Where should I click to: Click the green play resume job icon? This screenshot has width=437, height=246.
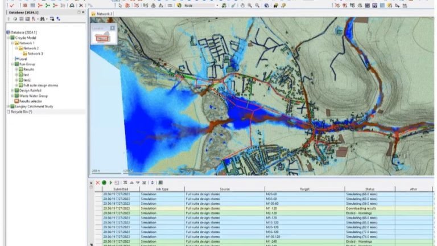click(x=110, y=183)
